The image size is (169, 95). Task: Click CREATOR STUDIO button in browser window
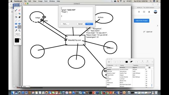tap(142, 21)
